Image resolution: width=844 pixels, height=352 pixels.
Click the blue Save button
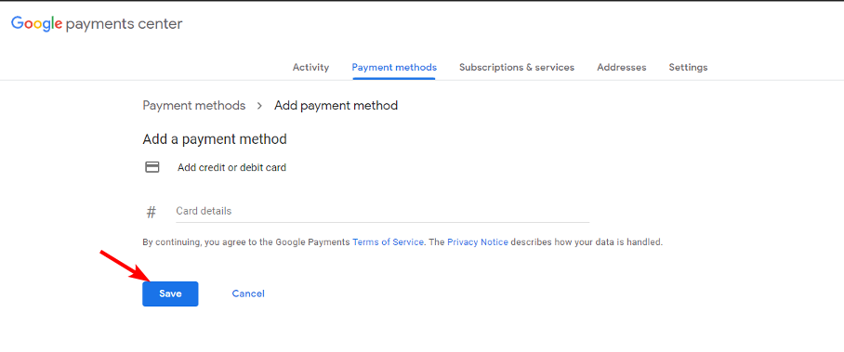point(170,293)
